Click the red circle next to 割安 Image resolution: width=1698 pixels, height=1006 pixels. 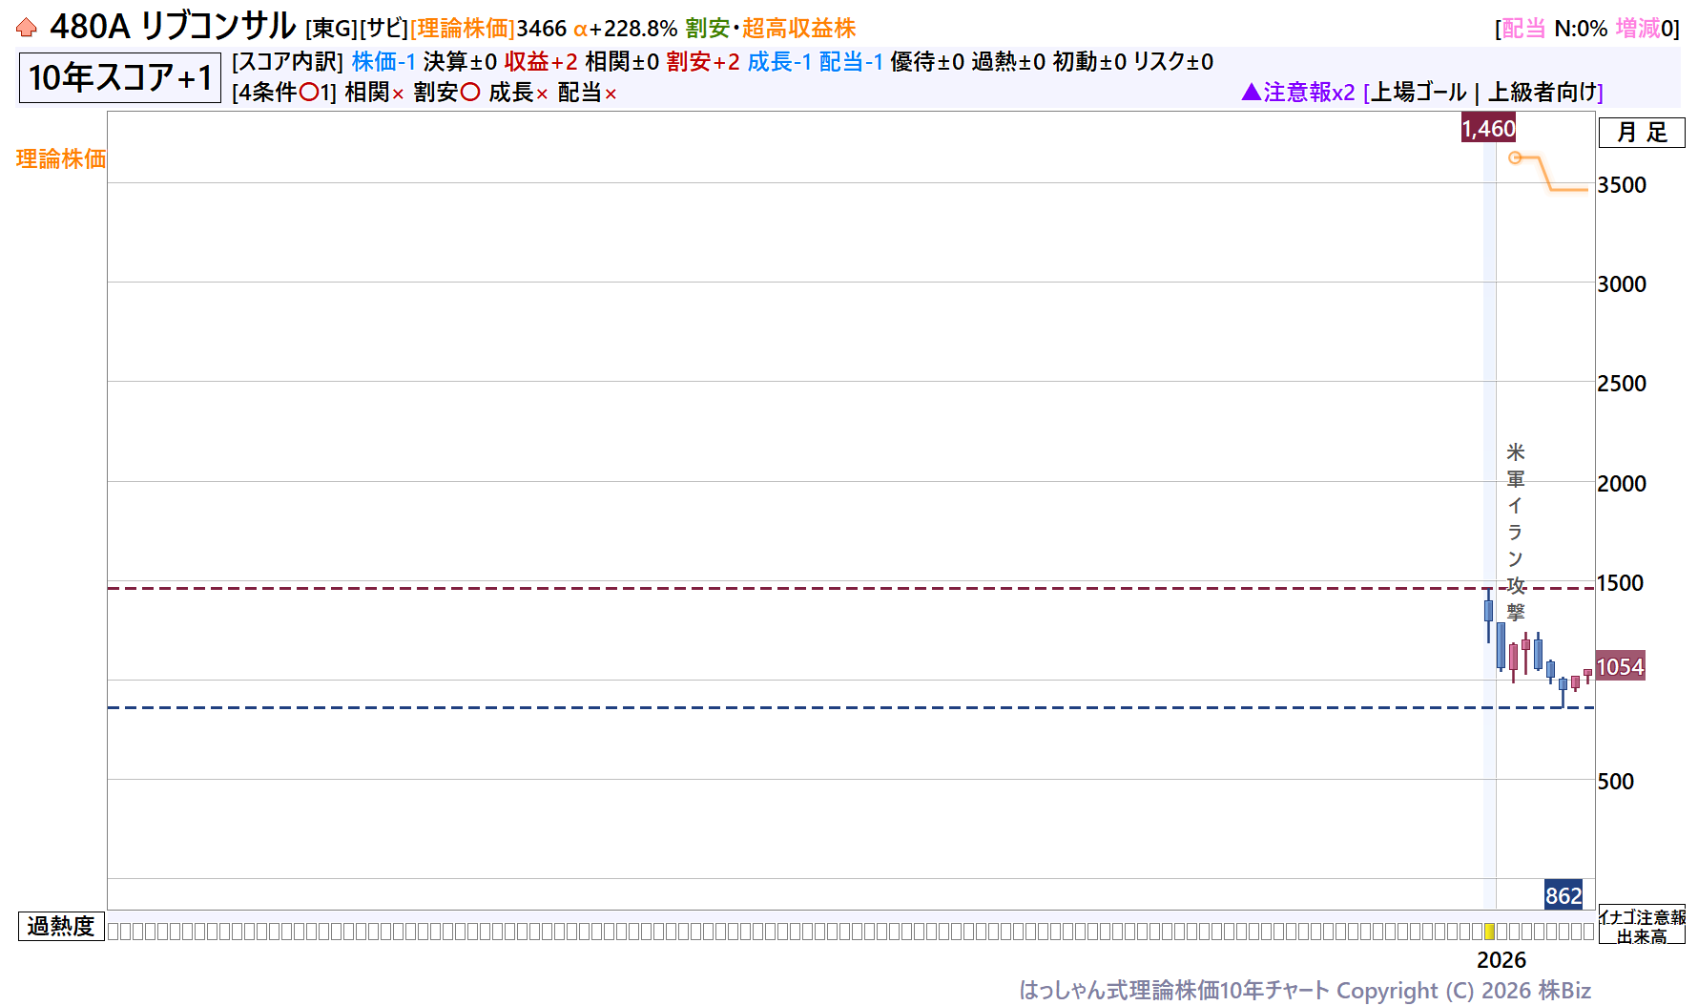[x=470, y=93]
